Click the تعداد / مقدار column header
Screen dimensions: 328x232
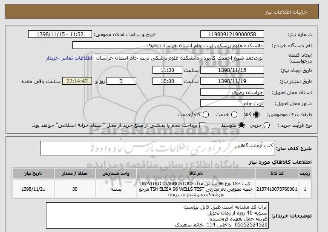75,174
